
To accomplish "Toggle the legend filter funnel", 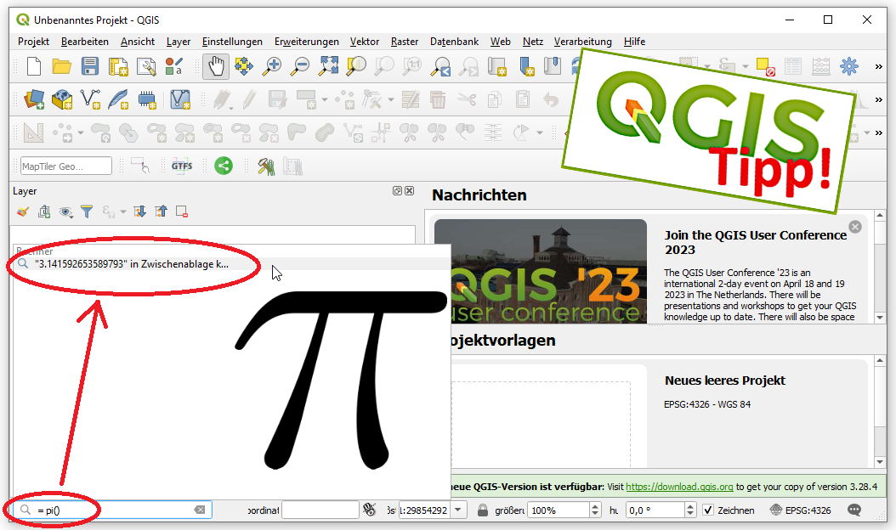I will [87, 211].
